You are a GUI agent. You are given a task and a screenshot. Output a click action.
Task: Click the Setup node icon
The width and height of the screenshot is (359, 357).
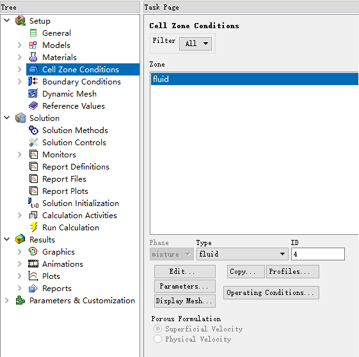click(x=20, y=21)
